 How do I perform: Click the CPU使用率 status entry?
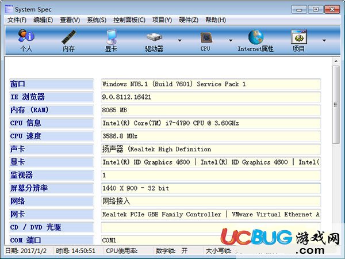[x=122, y=251]
